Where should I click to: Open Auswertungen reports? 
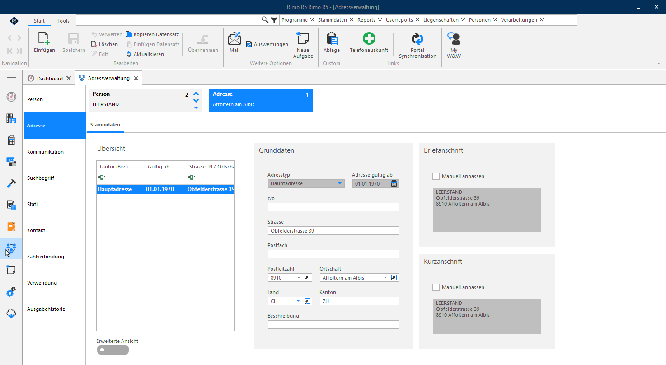click(x=267, y=44)
